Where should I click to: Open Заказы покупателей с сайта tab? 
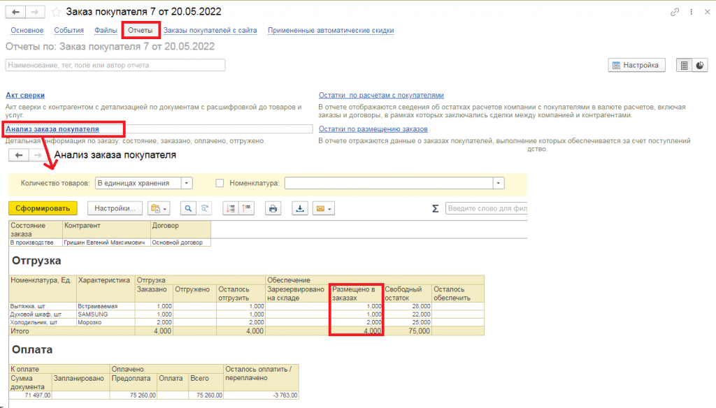point(210,31)
